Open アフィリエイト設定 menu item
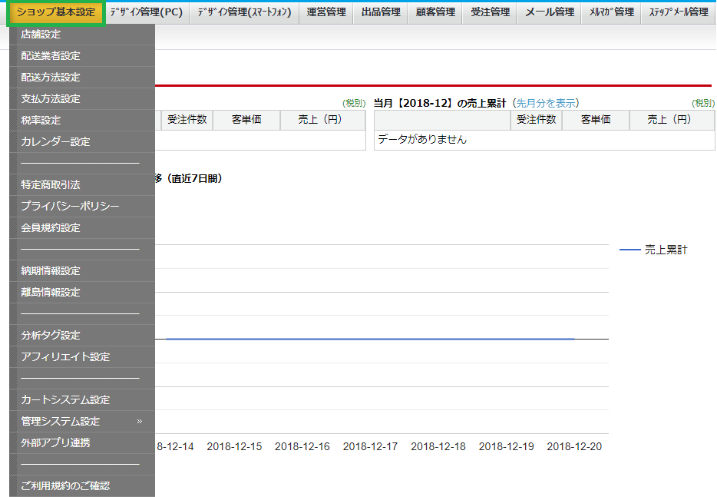 point(82,357)
